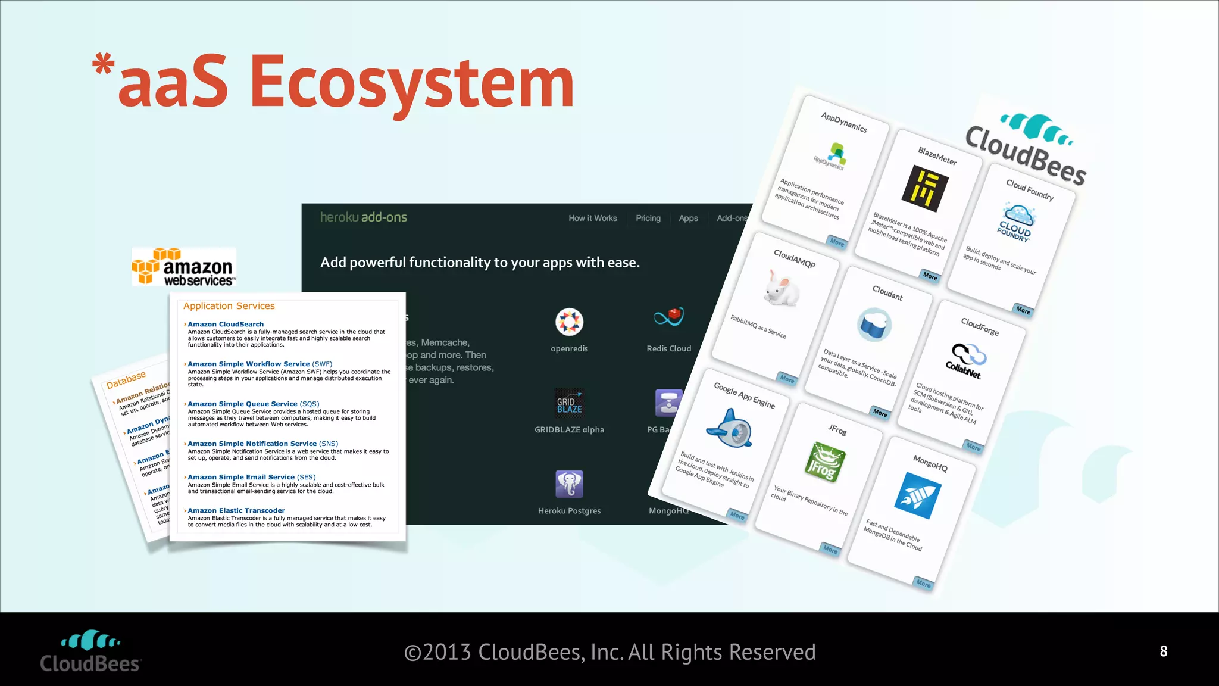Click the Database heading on the back page
The width and height of the screenshot is (1219, 686).
point(126,380)
